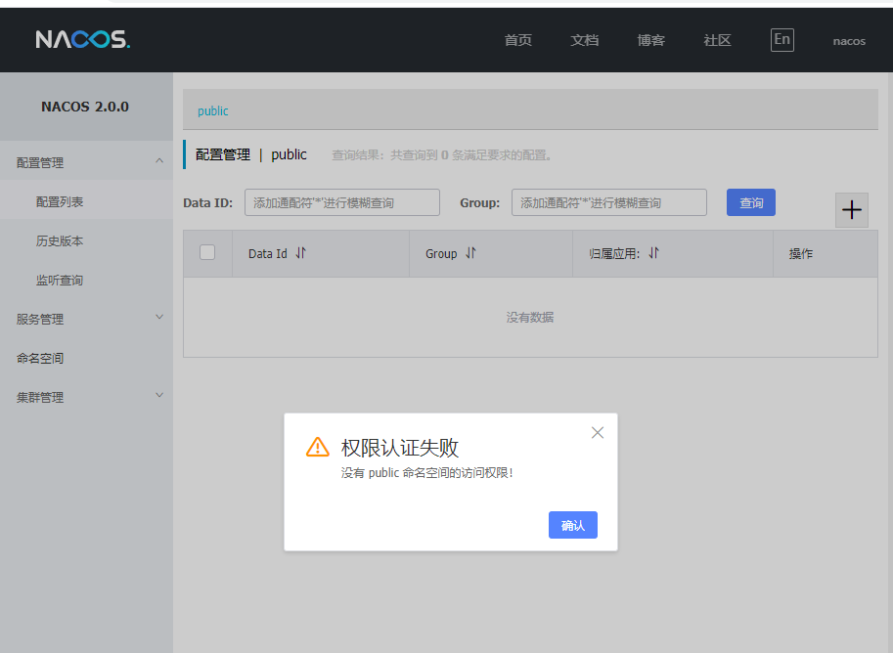893x653 pixels.
Task: Click the 查询 search button
Action: (750, 202)
